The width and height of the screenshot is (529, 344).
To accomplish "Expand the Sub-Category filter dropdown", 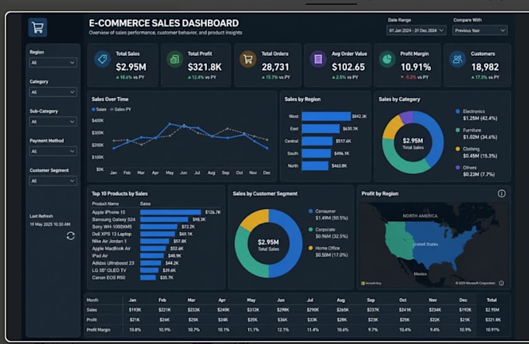I will (x=53, y=121).
